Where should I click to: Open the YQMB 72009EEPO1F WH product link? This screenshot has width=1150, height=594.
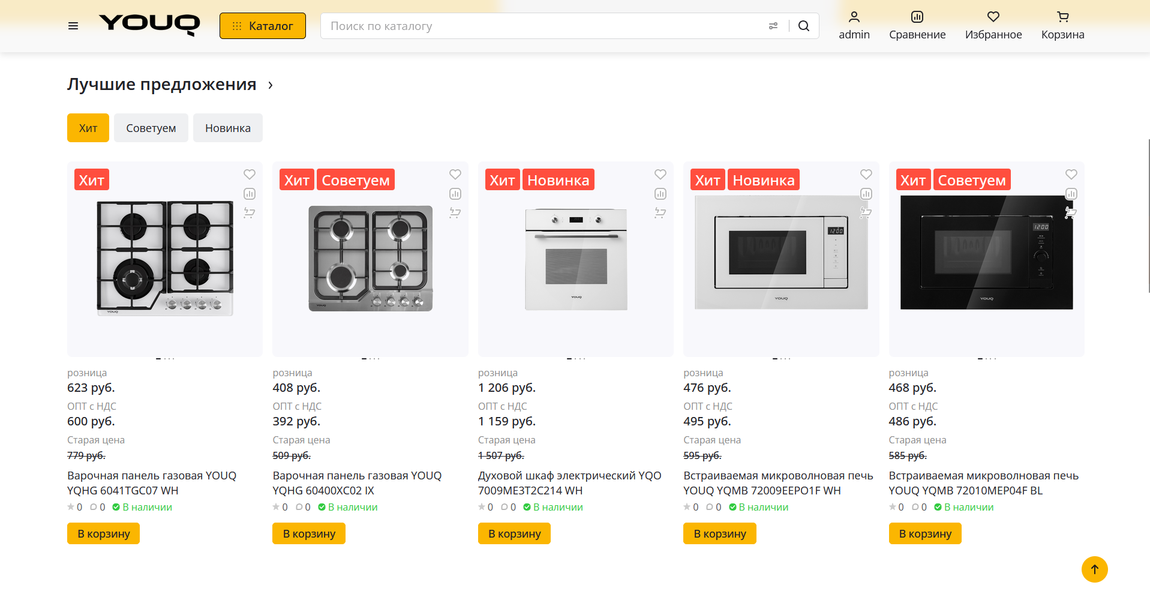click(778, 483)
